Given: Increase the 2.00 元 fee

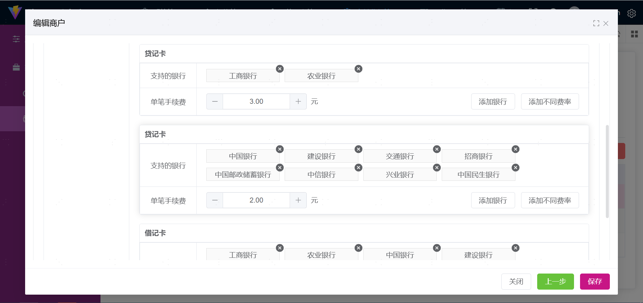Looking at the screenshot, I should tap(298, 200).
